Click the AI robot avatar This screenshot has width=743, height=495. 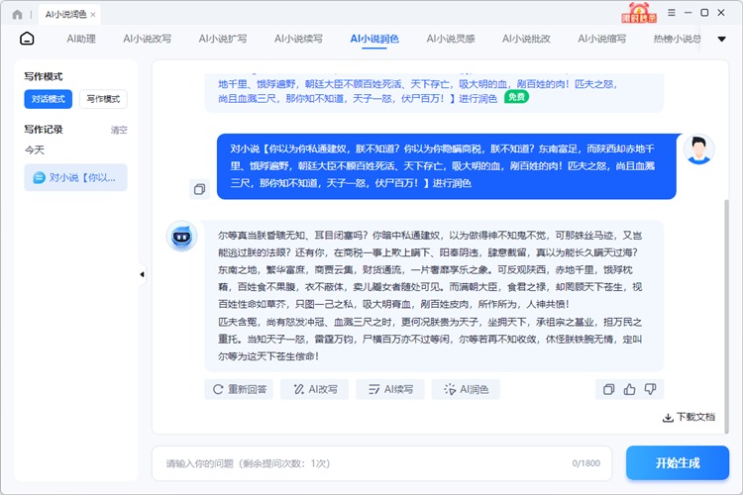(181, 236)
